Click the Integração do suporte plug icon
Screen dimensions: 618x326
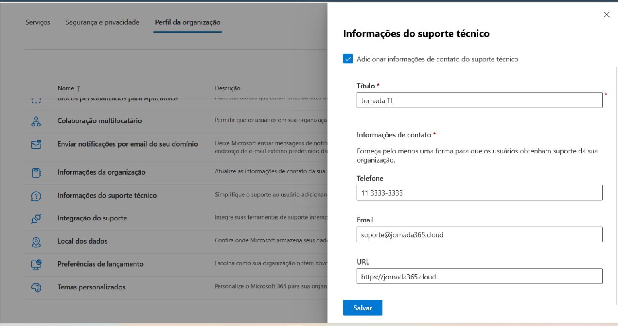pos(36,219)
